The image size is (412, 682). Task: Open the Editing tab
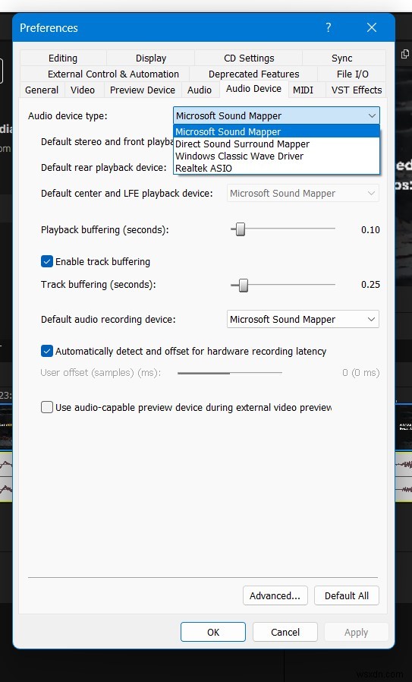pos(63,58)
